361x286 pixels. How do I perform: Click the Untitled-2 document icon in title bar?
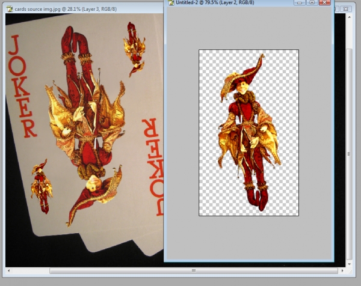171,2
